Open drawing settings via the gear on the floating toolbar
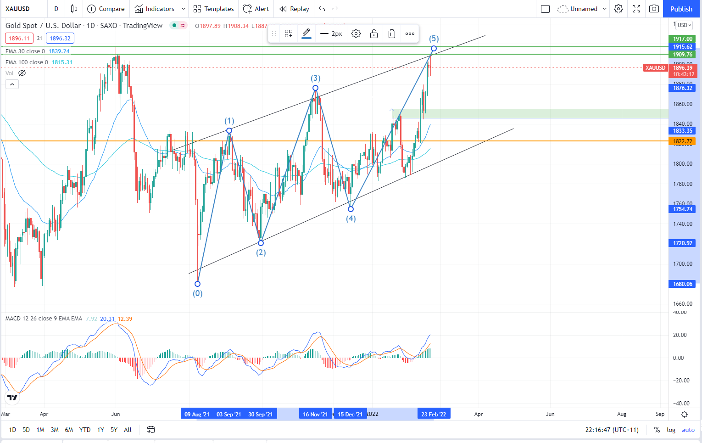The image size is (702, 443). pos(356,33)
